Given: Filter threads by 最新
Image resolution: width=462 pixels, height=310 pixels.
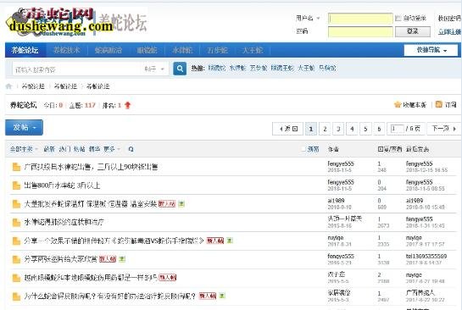Looking at the screenshot, I should click(x=49, y=149).
